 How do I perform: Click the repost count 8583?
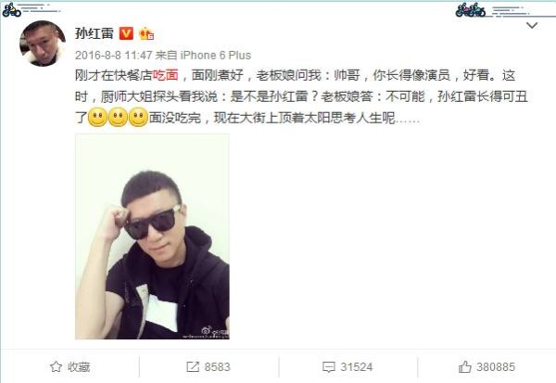point(217,366)
